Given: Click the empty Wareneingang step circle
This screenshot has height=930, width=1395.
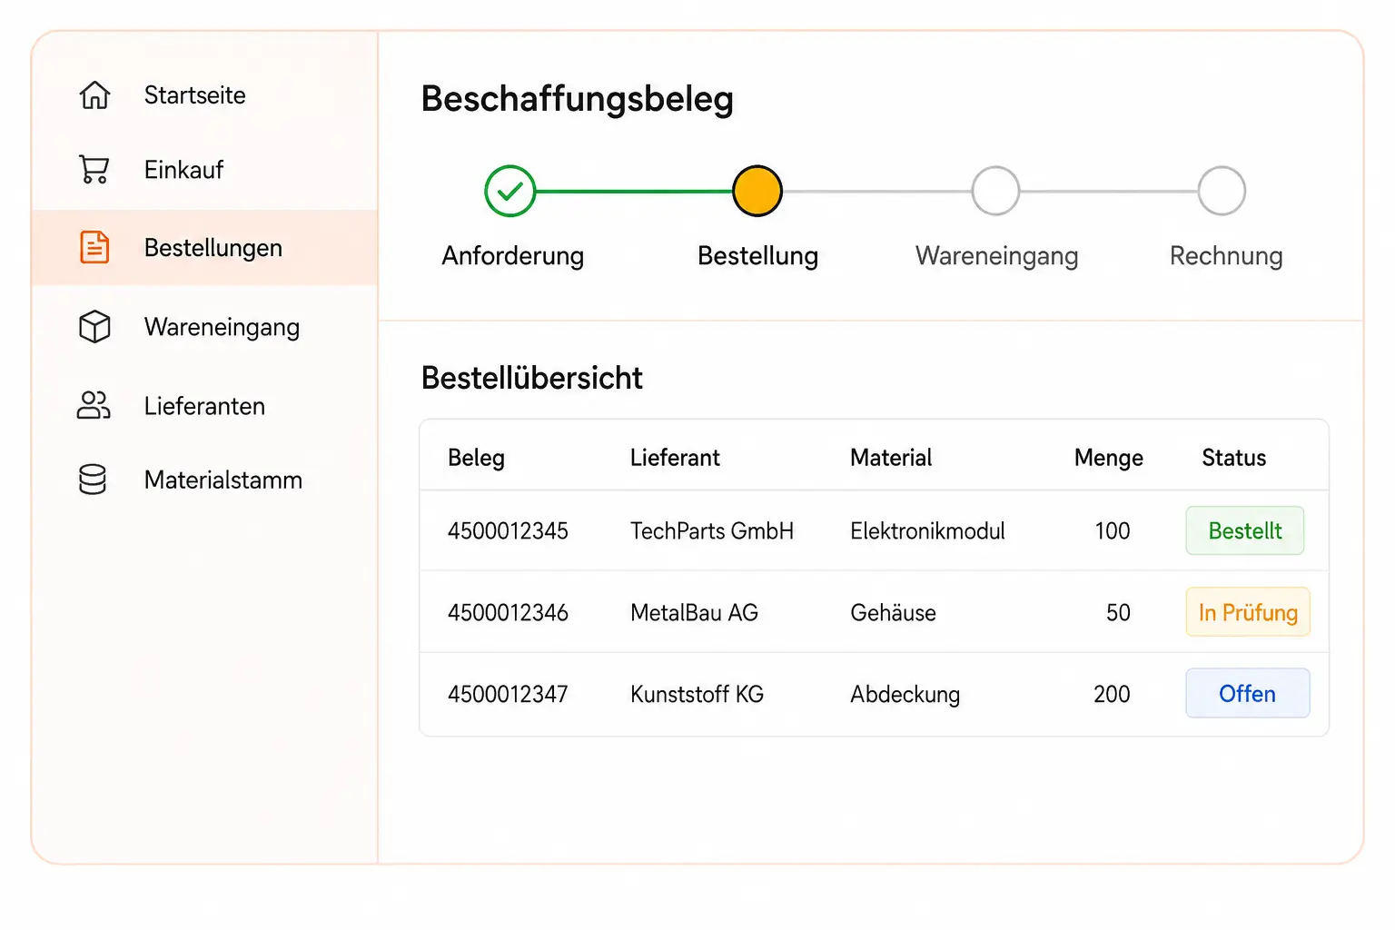Looking at the screenshot, I should [x=995, y=191].
